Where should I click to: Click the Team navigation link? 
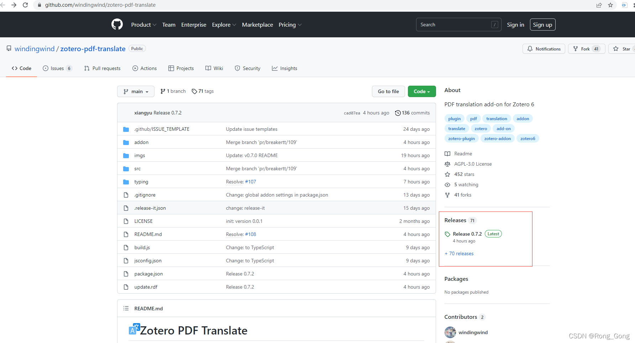pyautogui.click(x=169, y=25)
